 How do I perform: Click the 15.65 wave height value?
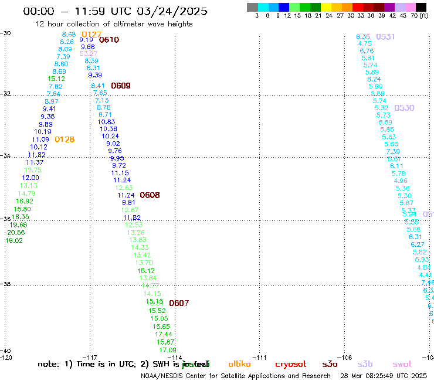point(161,326)
